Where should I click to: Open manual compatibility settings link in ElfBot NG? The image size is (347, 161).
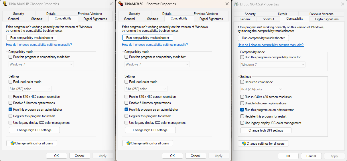click(x=271, y=45)
